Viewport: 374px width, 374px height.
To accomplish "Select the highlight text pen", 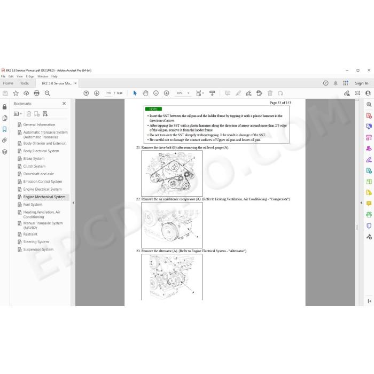I will (x=238, y=93).
